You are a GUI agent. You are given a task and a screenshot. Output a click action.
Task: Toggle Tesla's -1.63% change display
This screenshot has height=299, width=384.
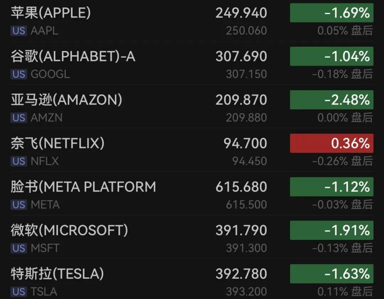tap(331, 274)
